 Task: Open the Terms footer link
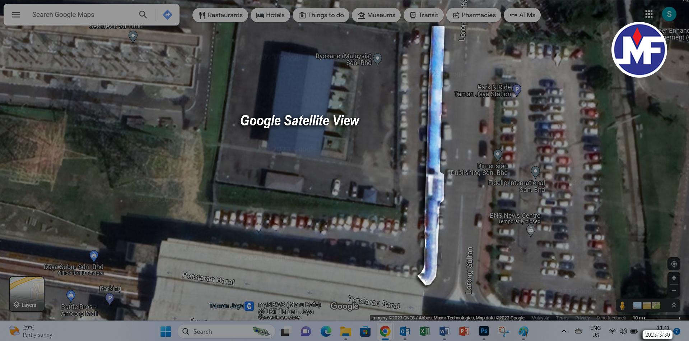point(562,318)
